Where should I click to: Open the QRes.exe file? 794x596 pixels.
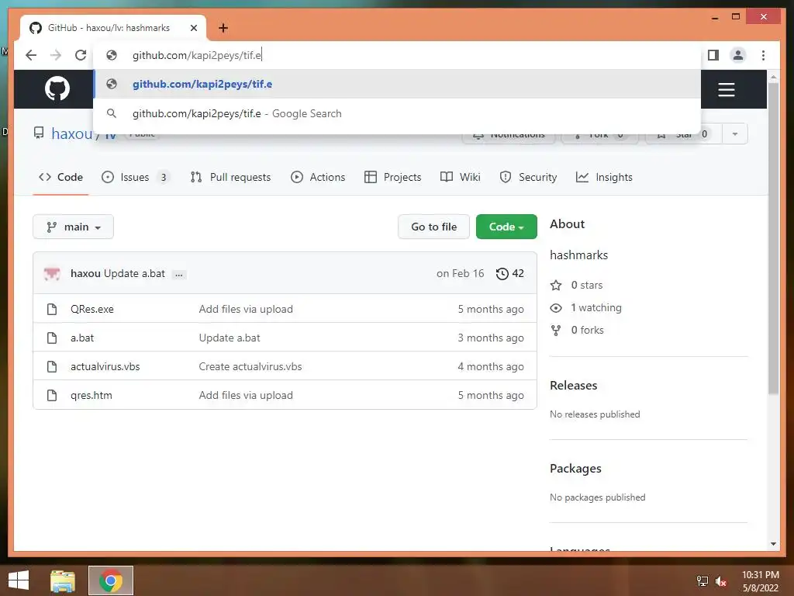coord(92,309)
